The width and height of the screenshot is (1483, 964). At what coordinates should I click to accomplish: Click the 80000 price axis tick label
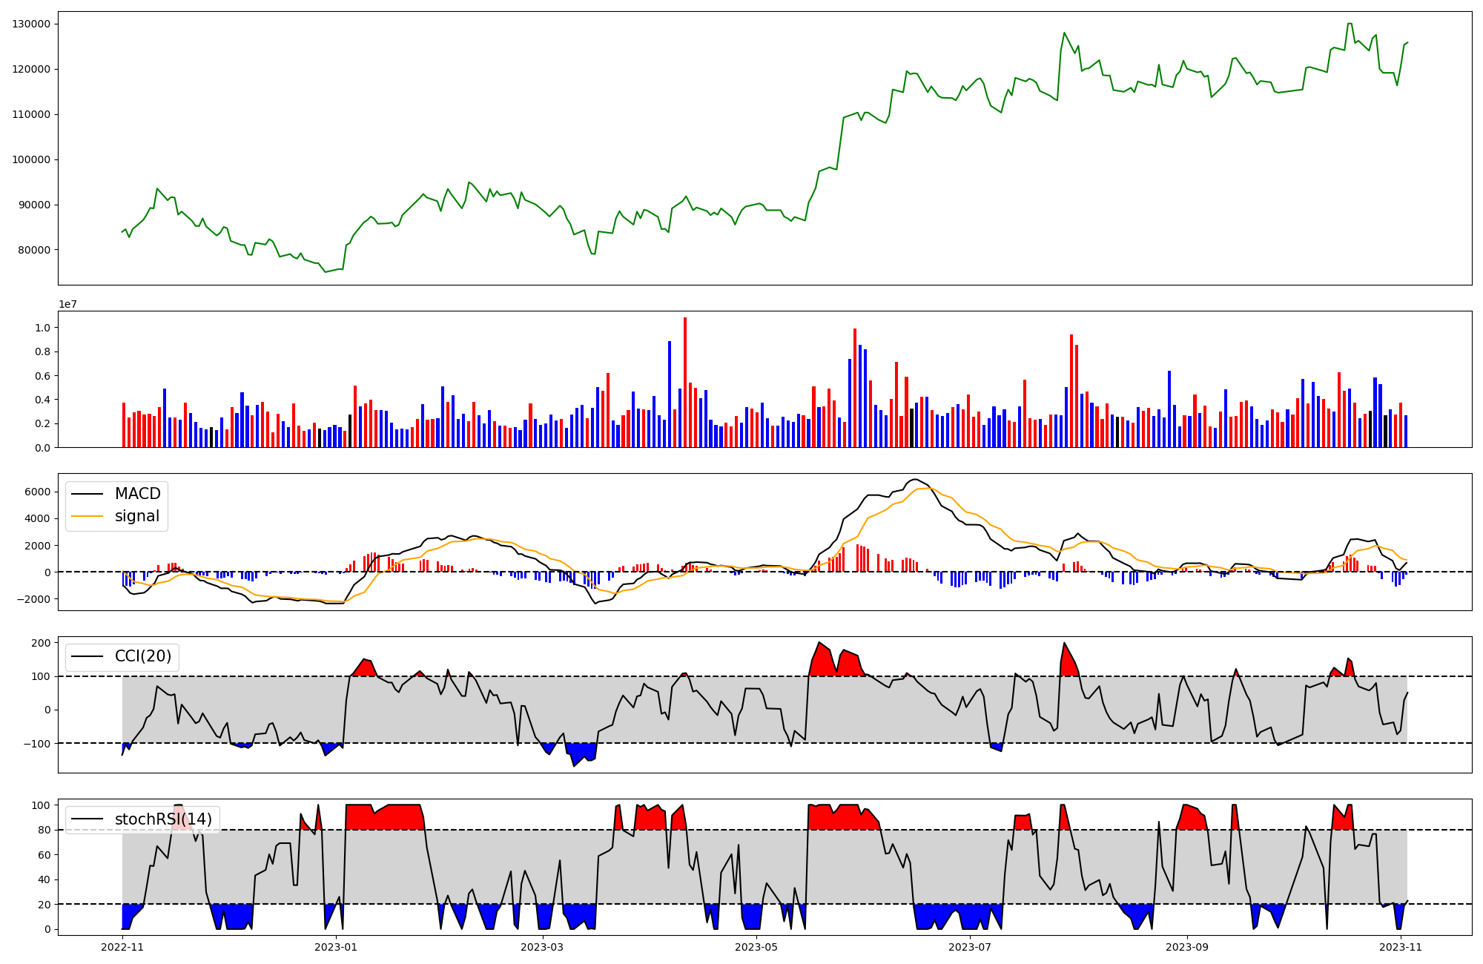click(x=34, y=250)
